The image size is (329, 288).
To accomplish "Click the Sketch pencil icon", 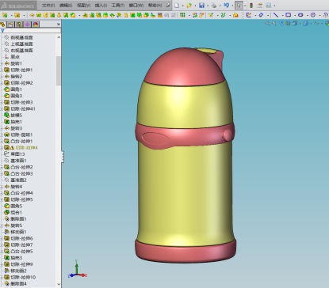I will (x=248, y=15).
